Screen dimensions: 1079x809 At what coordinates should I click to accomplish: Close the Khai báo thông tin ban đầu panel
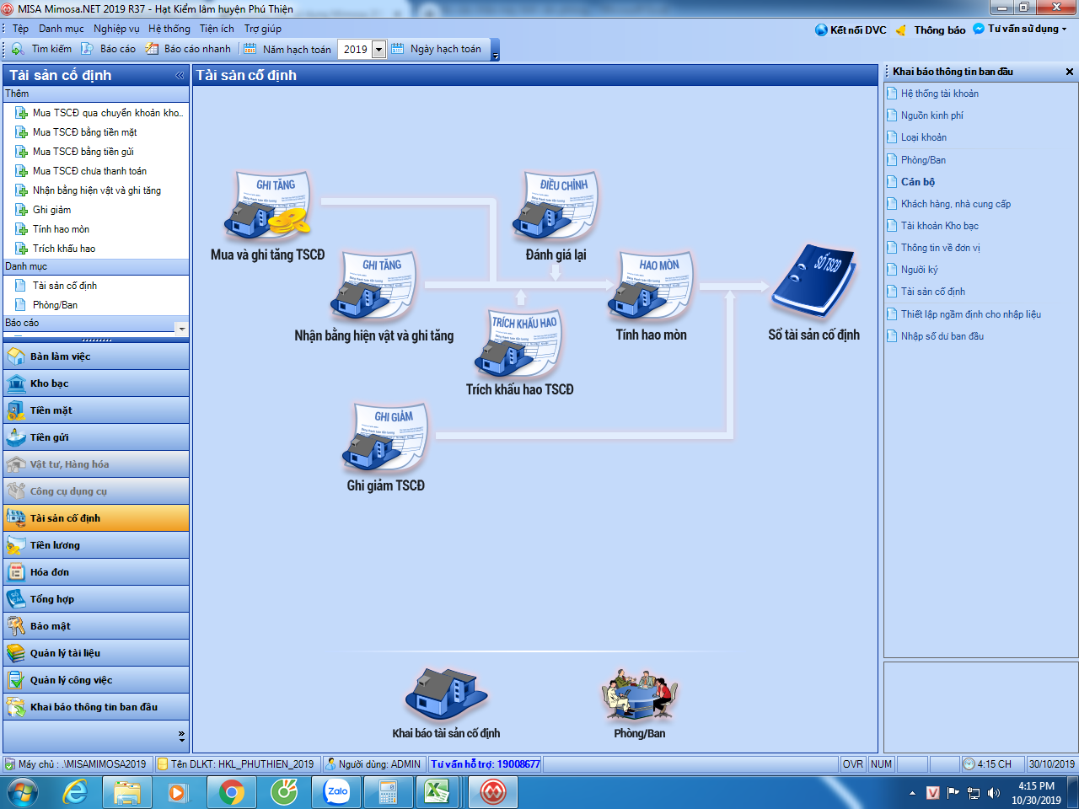1070,72
